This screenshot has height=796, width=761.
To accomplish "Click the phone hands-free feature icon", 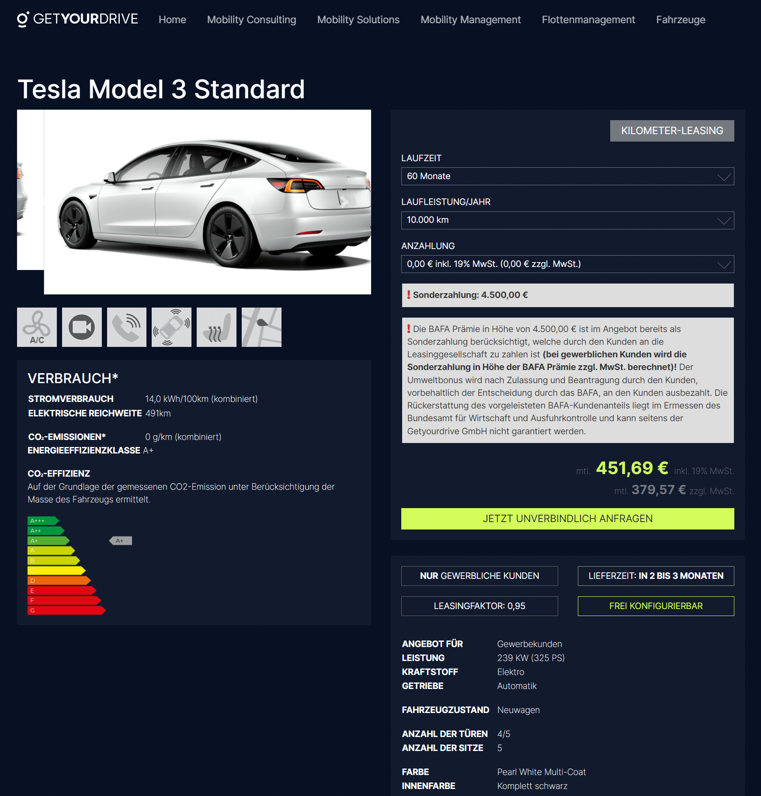I will click(x=127, y=327).
